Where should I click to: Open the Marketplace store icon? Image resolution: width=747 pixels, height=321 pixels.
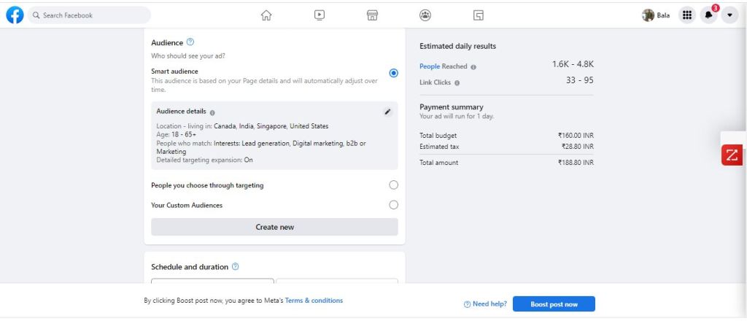372,15
